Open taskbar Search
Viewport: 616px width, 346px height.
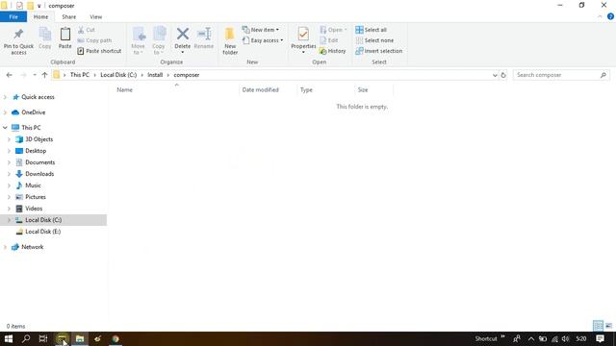26,339
